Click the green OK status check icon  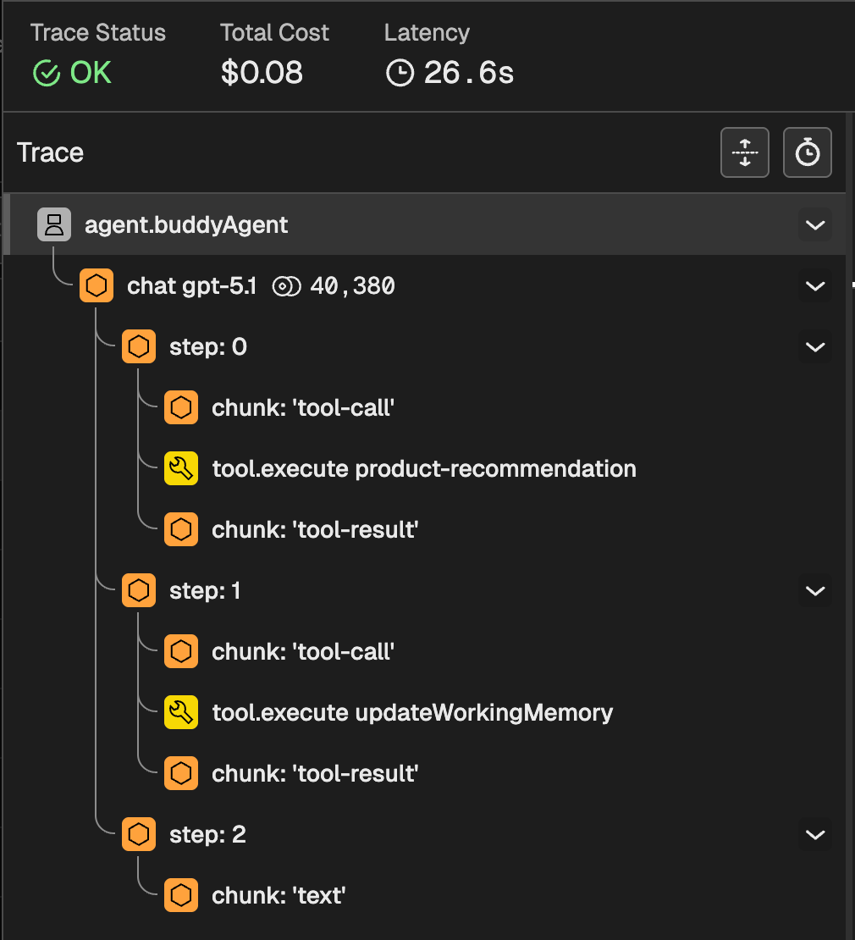[x=46, y=74]
